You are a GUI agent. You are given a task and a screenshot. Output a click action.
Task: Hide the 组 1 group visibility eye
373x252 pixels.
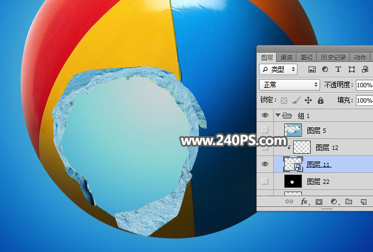pos(265,115)
